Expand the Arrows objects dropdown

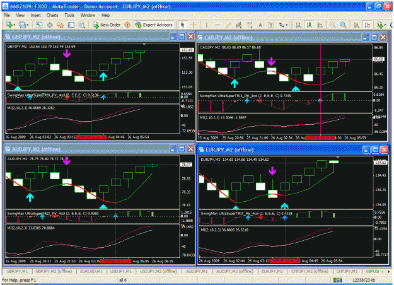click(286, 25)
